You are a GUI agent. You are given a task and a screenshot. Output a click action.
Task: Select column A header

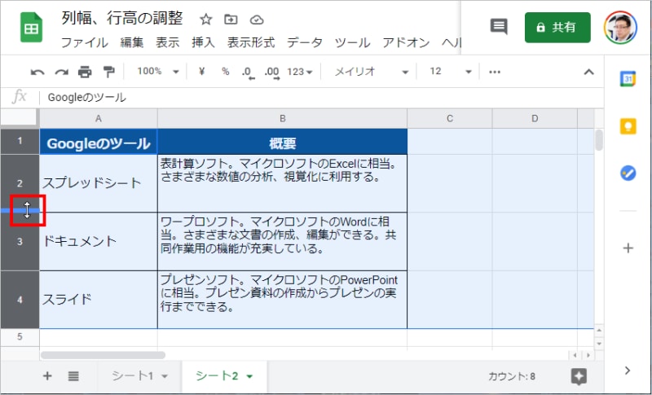pyautogui.click(x=99, y=119)
